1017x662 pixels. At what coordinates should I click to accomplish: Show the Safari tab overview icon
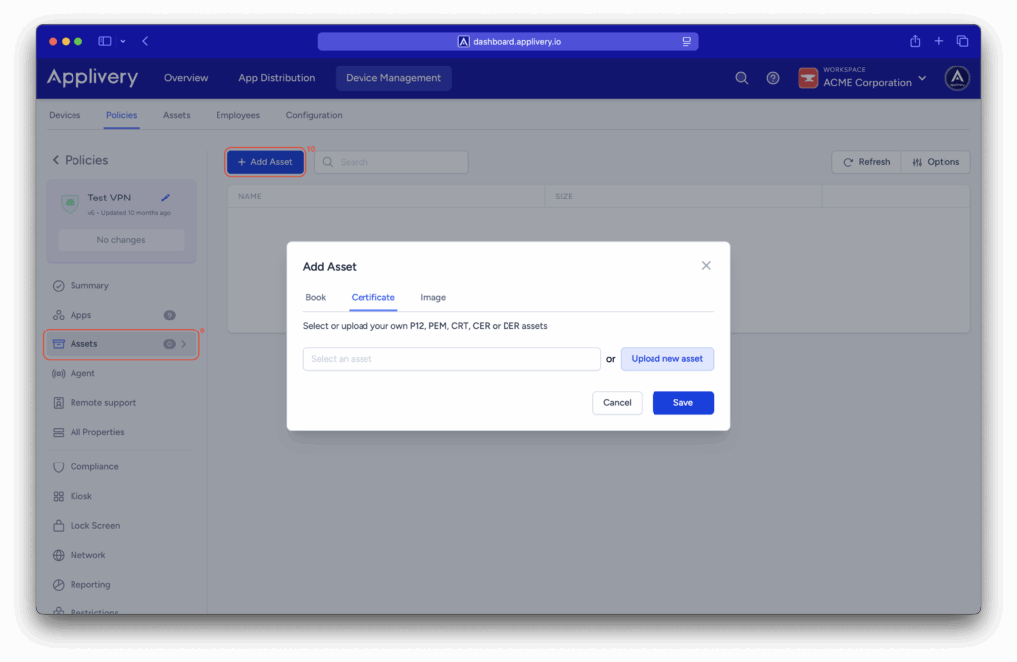(962, 41)
